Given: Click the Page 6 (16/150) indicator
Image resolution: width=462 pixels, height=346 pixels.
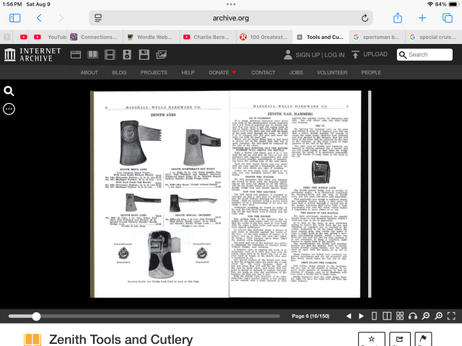Looking at the screenshot, I should click(310, 316).
